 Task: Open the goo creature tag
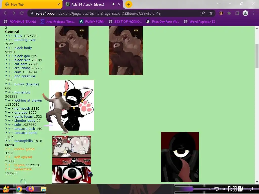coord(25,76)
